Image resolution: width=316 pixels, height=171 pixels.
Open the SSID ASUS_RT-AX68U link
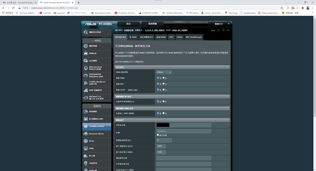pyautogui.click(x=180, y=30)
